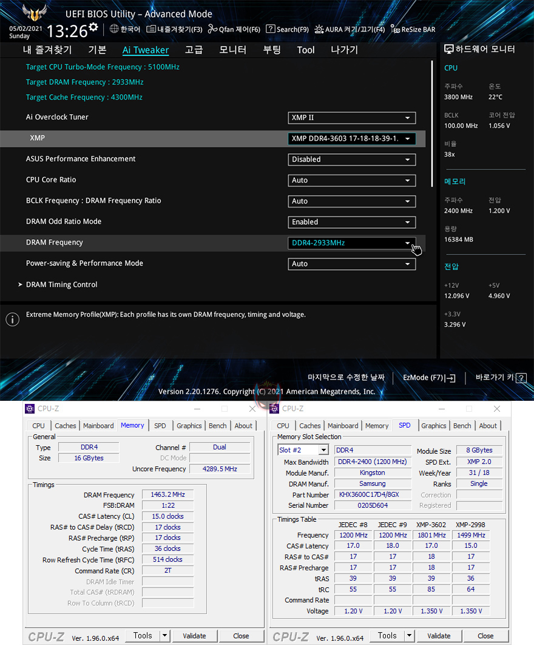
Task: Open the language globe selector (한국어)
Action: coord(126,29)
